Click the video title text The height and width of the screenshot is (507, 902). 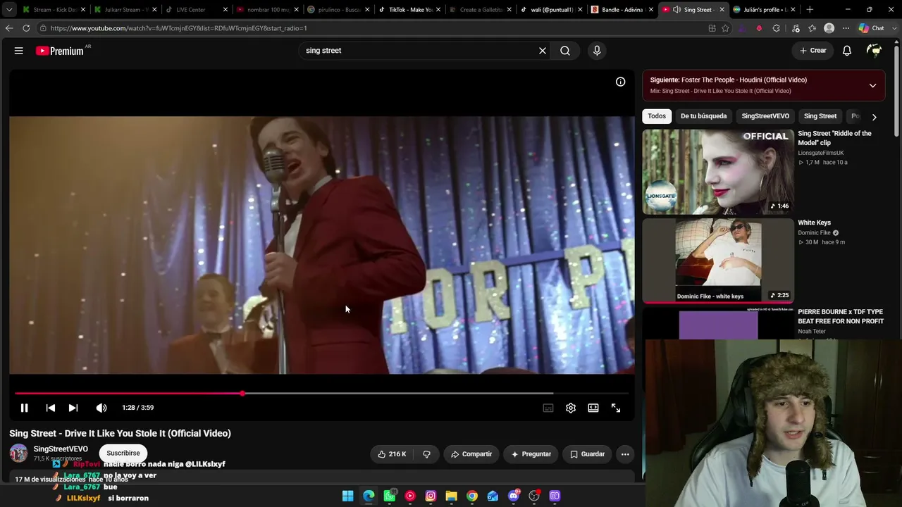click(120, 434)
